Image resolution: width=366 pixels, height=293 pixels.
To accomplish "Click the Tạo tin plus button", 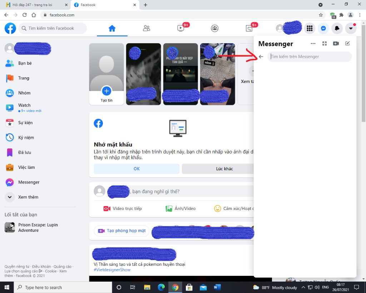I will coord(107,91).
